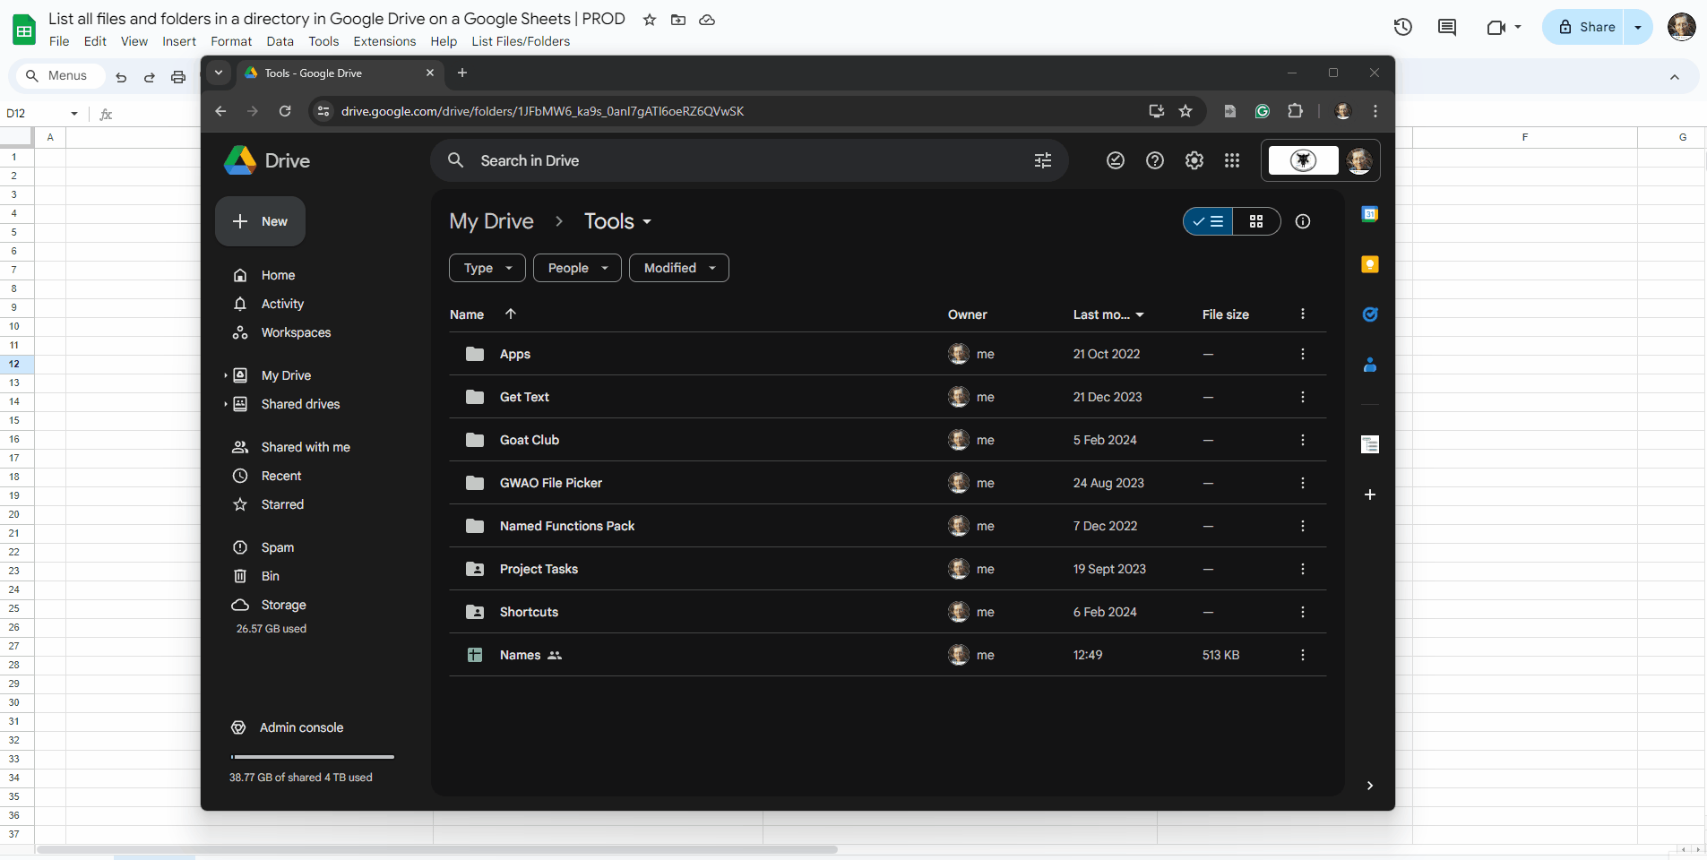The image size is (1707, 860).
Task: Collapse Sheets toolbar with chevron up icon
Action: [1675, 77]
